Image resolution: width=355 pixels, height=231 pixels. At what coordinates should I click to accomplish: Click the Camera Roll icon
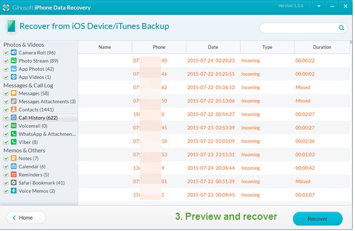14,52
